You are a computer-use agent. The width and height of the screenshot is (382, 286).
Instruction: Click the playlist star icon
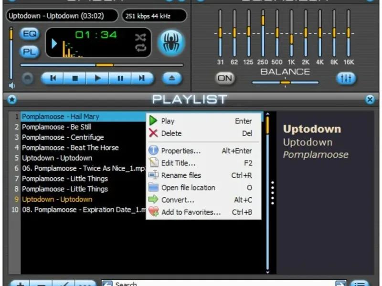(x=12, y=100)
